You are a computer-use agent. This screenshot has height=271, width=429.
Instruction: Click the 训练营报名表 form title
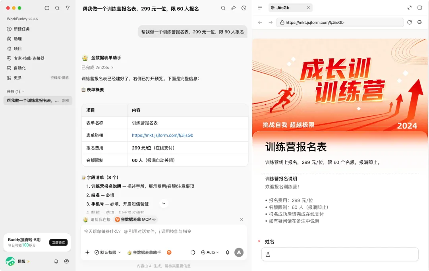pos(296,147)
